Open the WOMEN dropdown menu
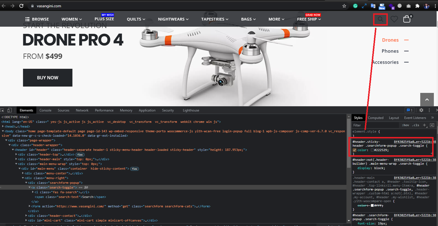Screen dimensions: 438x226 pyautogui.click(x=72, y=19)
